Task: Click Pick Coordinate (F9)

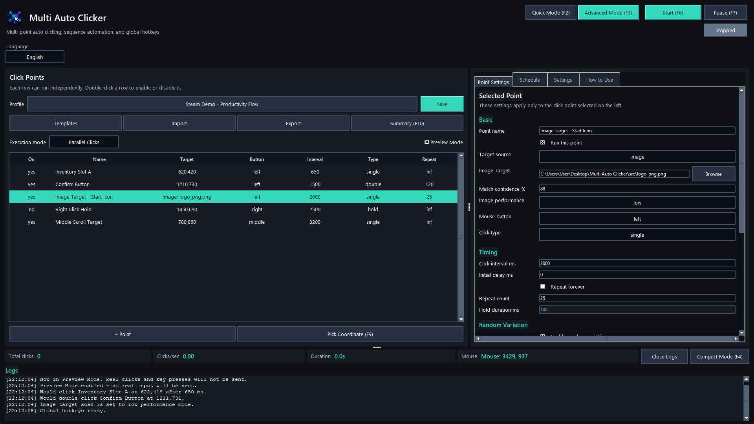Action: point(350,334)
